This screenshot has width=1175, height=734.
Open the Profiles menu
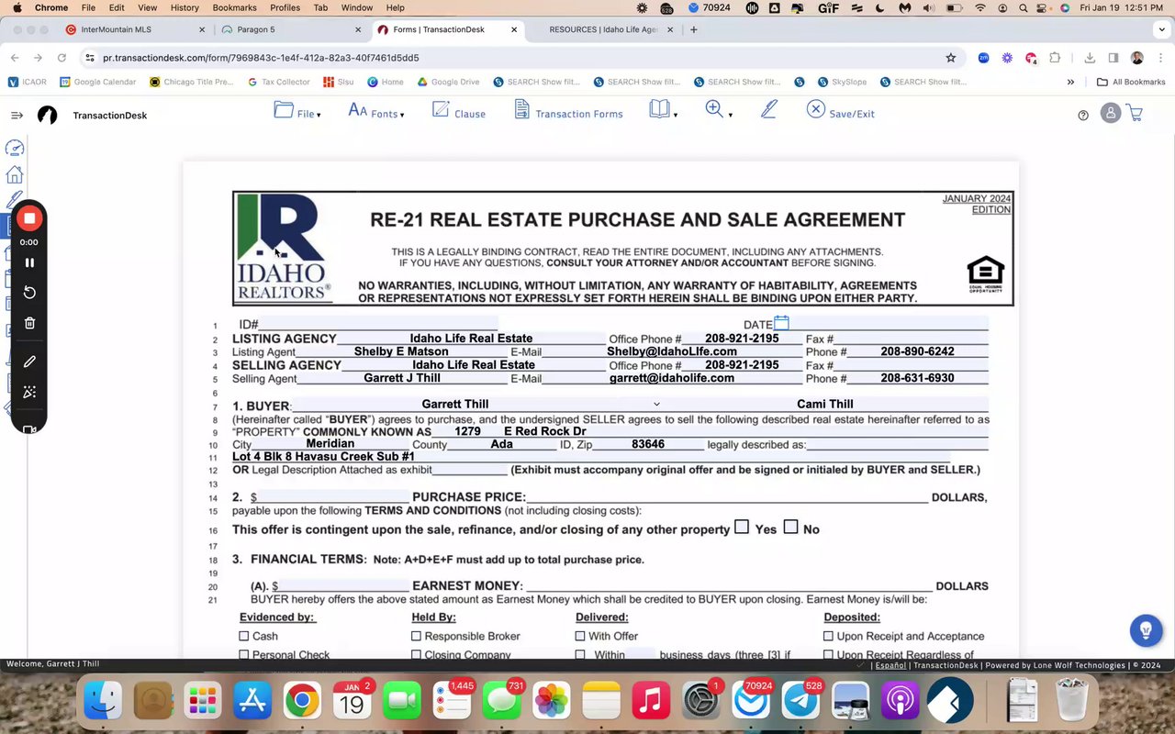(285, 7)
